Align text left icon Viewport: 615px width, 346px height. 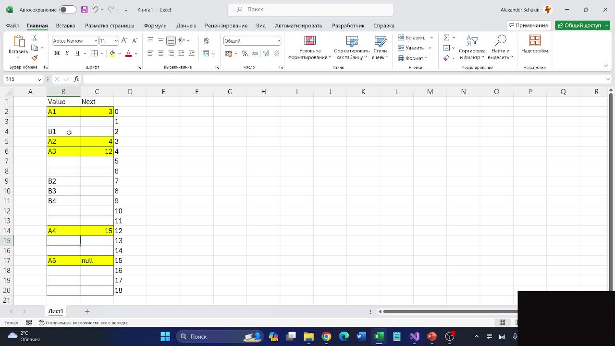pyautogui.click(x=150, y=53)
